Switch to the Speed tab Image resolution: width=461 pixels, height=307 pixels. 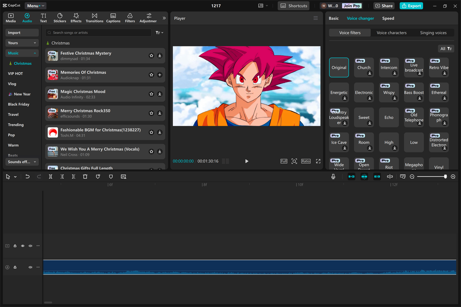pos(388,18)
